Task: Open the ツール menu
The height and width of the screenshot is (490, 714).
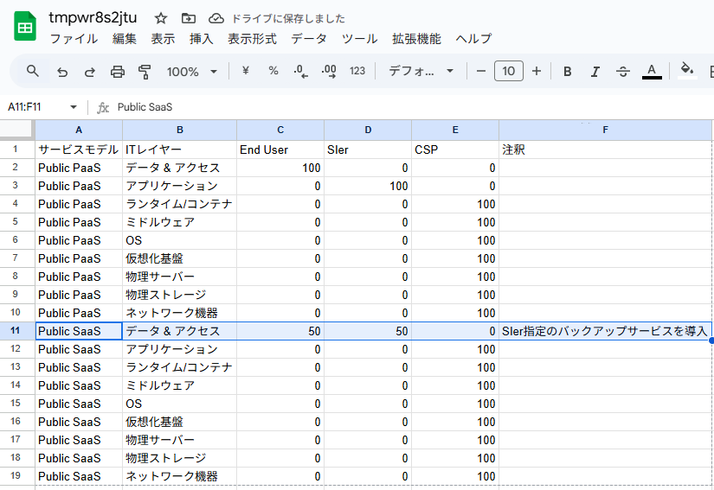Action: [x=359, y=39]
